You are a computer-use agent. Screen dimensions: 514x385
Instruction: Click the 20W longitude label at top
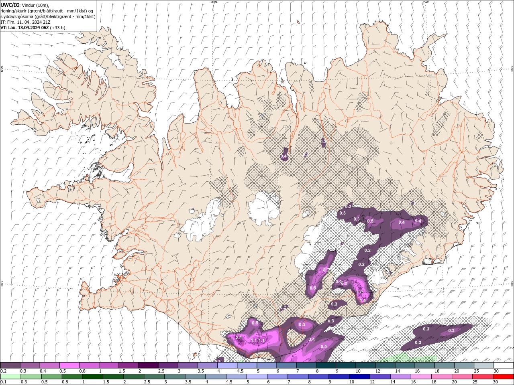[x=214, y=2]
